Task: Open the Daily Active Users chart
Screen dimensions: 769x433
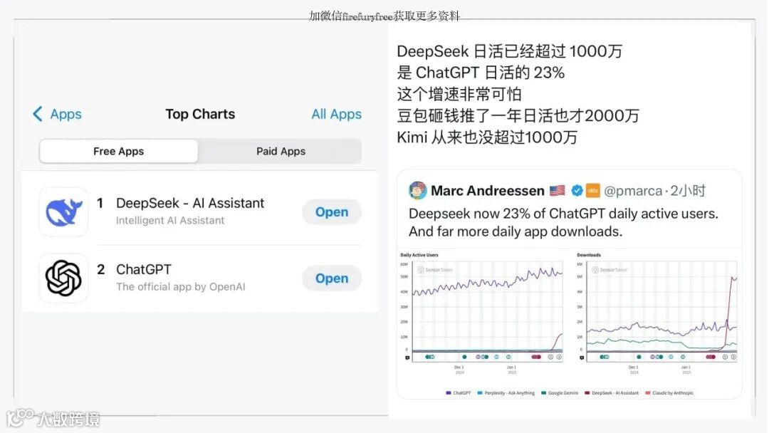Action: (482, 314)
